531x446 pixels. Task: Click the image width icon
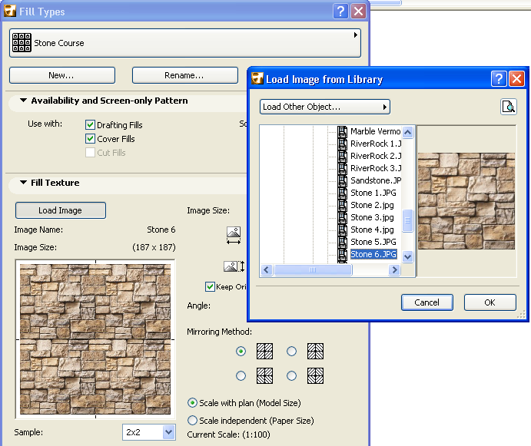click(234, 236)
